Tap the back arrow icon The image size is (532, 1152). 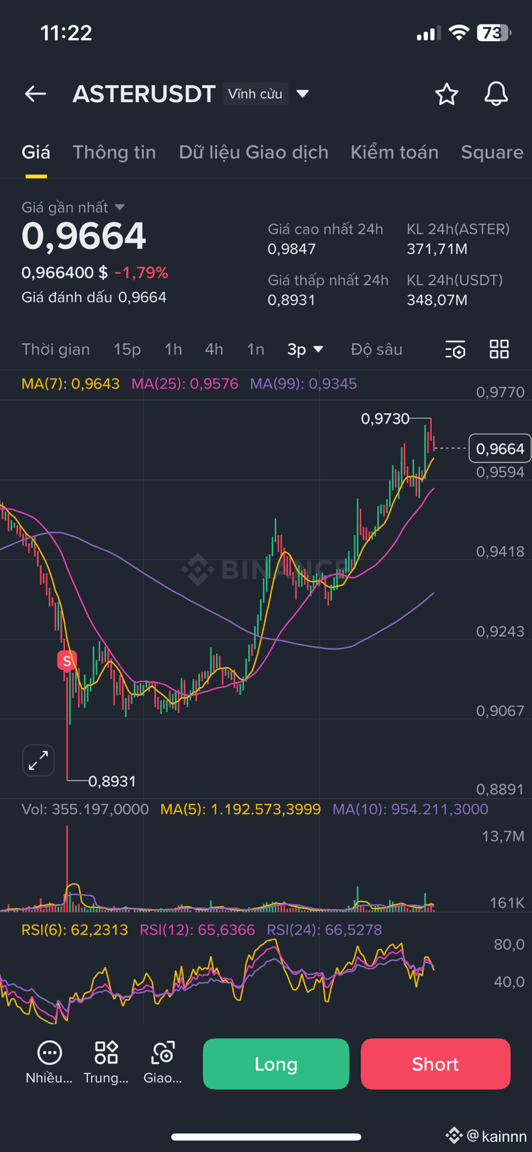(35, 94)
